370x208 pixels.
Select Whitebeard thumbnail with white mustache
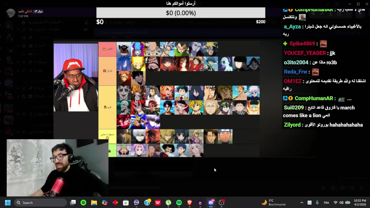click(182, 107)
